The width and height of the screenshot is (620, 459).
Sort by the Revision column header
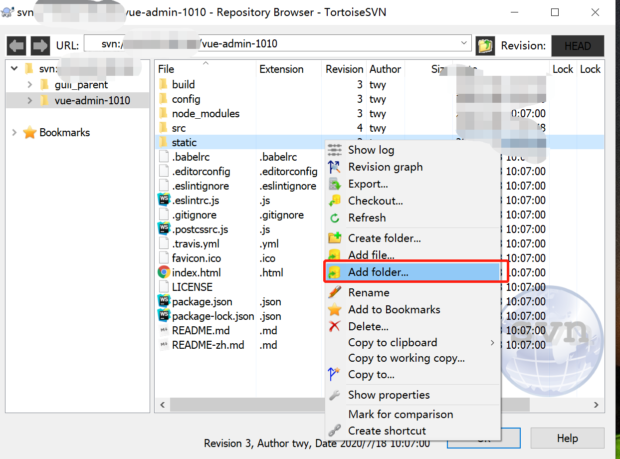(344, 69)
